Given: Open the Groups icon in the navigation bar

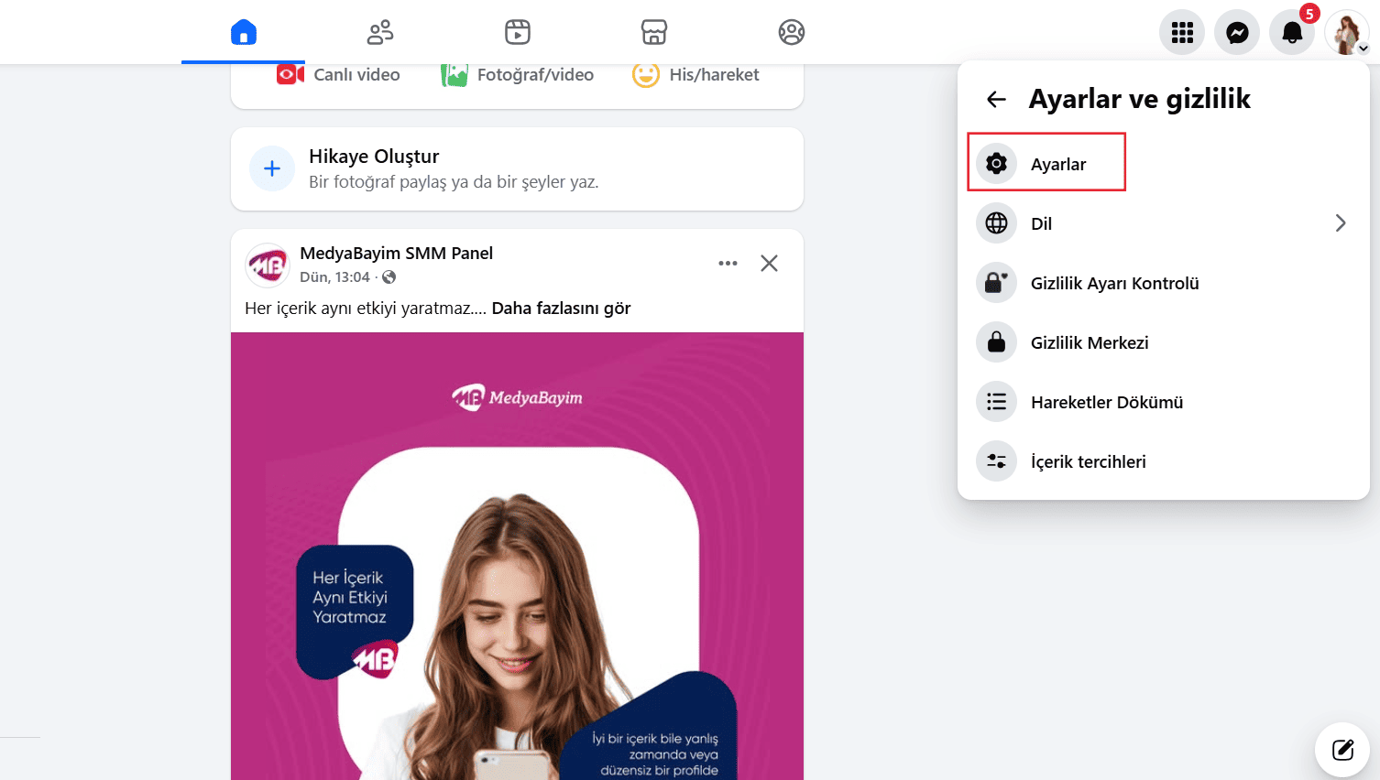Looking at the screenshot, I should click(791, 31).
